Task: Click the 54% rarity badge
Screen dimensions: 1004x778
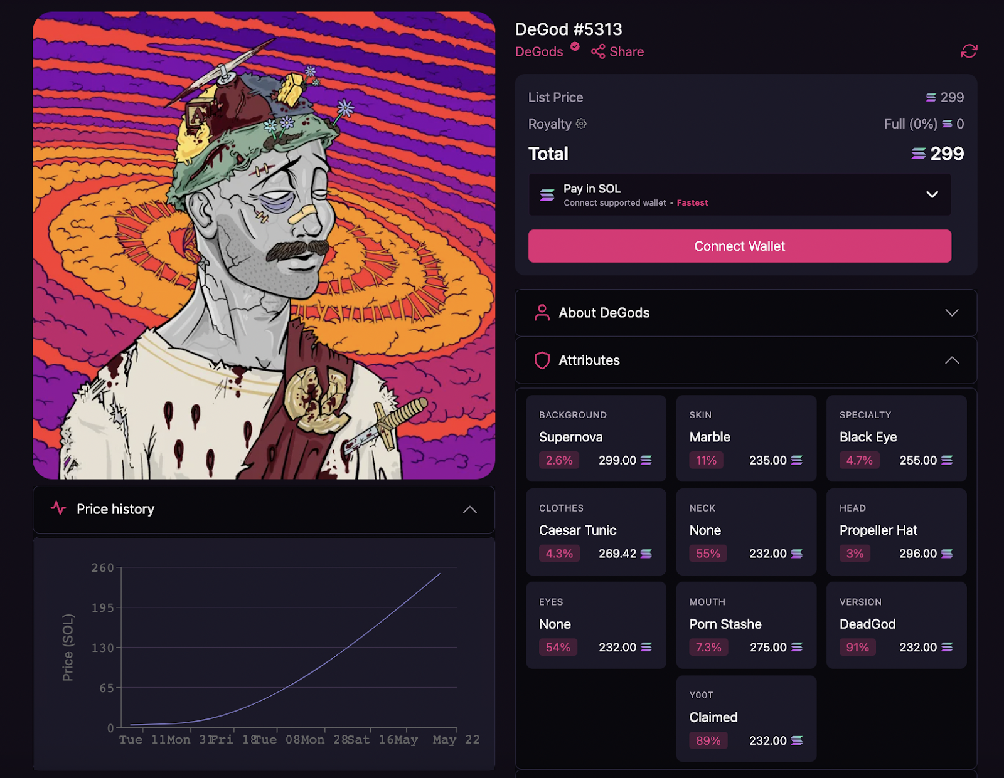Action: 558,647
